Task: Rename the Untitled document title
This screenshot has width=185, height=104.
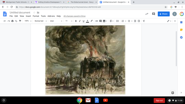Action: 20,12
